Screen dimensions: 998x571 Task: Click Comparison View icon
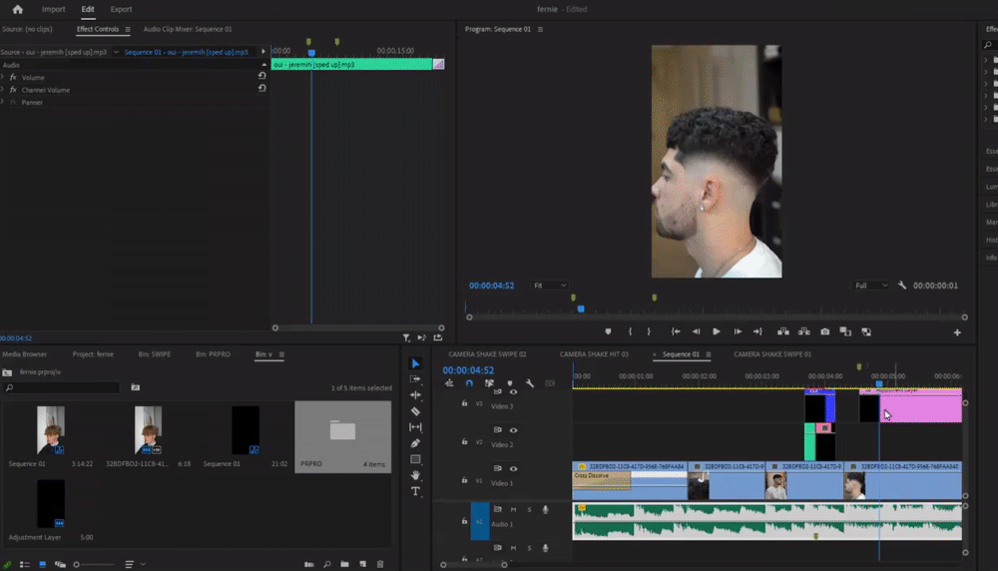point(845,331)
